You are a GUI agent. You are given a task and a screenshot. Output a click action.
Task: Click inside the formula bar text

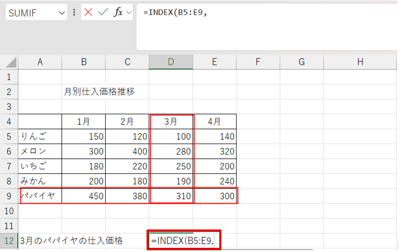pyautogui.click(x=262, y=13)
